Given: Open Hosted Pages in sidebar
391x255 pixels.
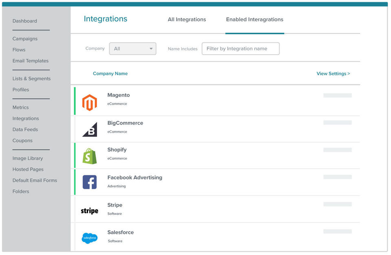Looking at the screenshot, I should (x=28, y=169).
